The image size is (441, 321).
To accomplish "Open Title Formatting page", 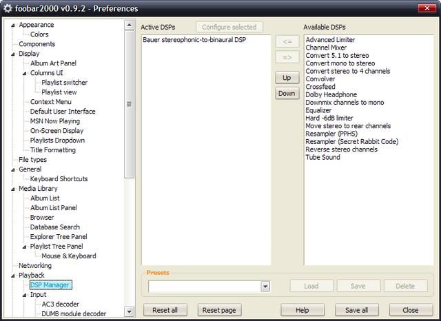I will click(x=53, y=150).
